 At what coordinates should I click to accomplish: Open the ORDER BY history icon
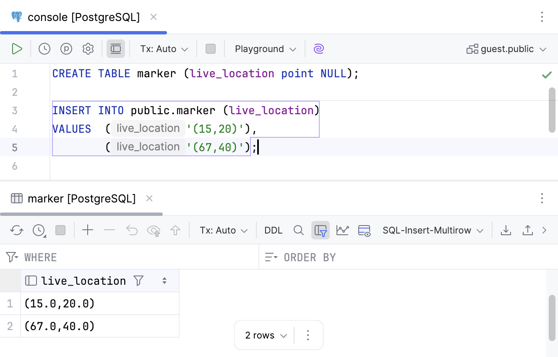pyautogui.click(x=271, y=257)
